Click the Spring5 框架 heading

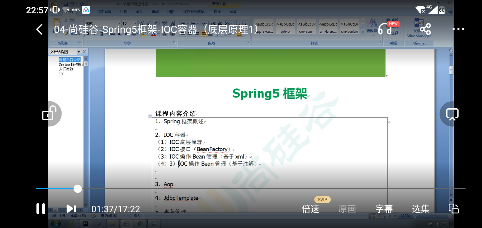(x=270, y=94)
